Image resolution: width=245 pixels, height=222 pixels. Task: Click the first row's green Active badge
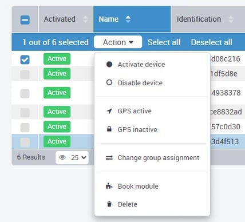(x=57, y=59)
